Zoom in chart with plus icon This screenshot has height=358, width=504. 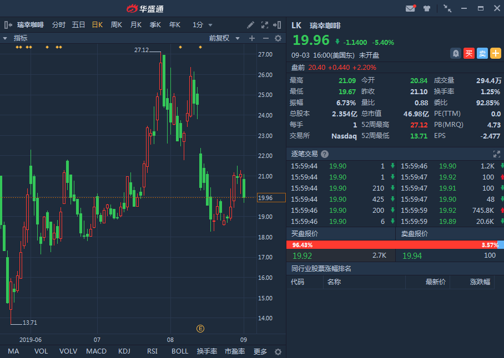tap(252, 38)
